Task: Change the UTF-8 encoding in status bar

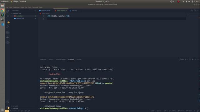Action: (166, 111)
